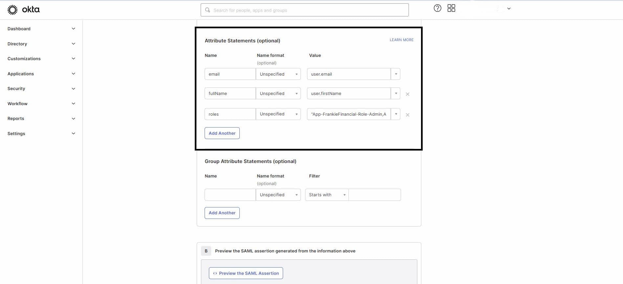Screen dimensions: 623x284
Task: Open the Starts with filter dropdown
Action: [x=327, y=195]
